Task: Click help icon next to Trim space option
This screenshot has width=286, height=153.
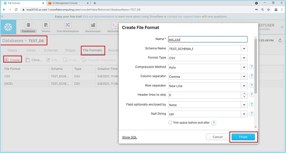Action: point(214,123)
